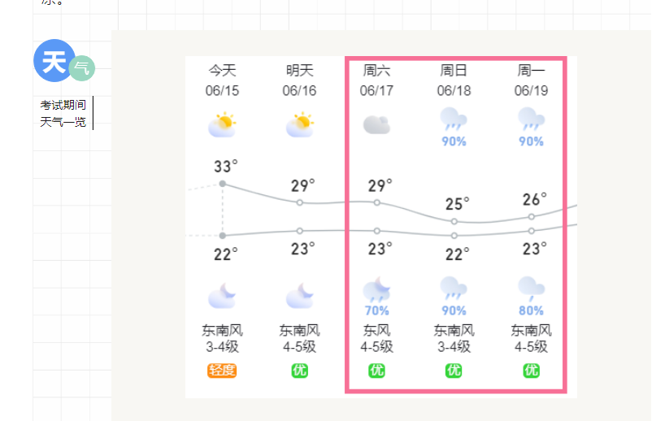The image size is (665, 421).
Task: Click the 考试期间天气一览 caption text
Action: [63, 114]
